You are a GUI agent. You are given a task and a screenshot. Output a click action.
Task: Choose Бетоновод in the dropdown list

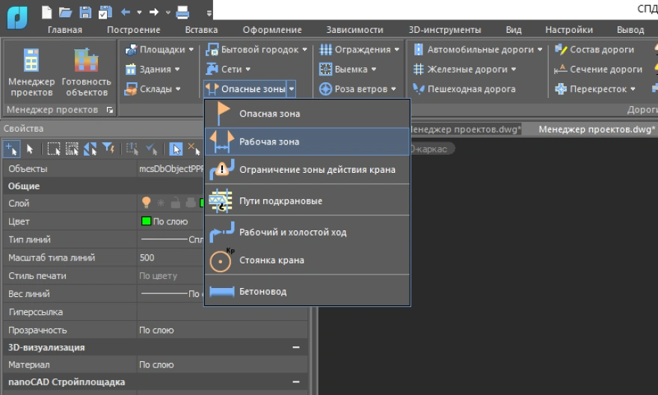[262, 291]
